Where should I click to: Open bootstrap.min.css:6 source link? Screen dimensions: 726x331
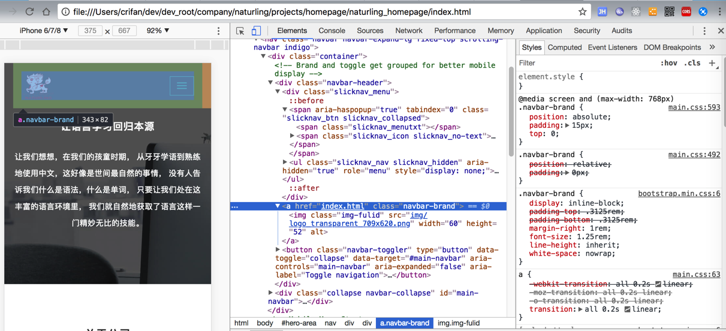(x=679, y=194)
